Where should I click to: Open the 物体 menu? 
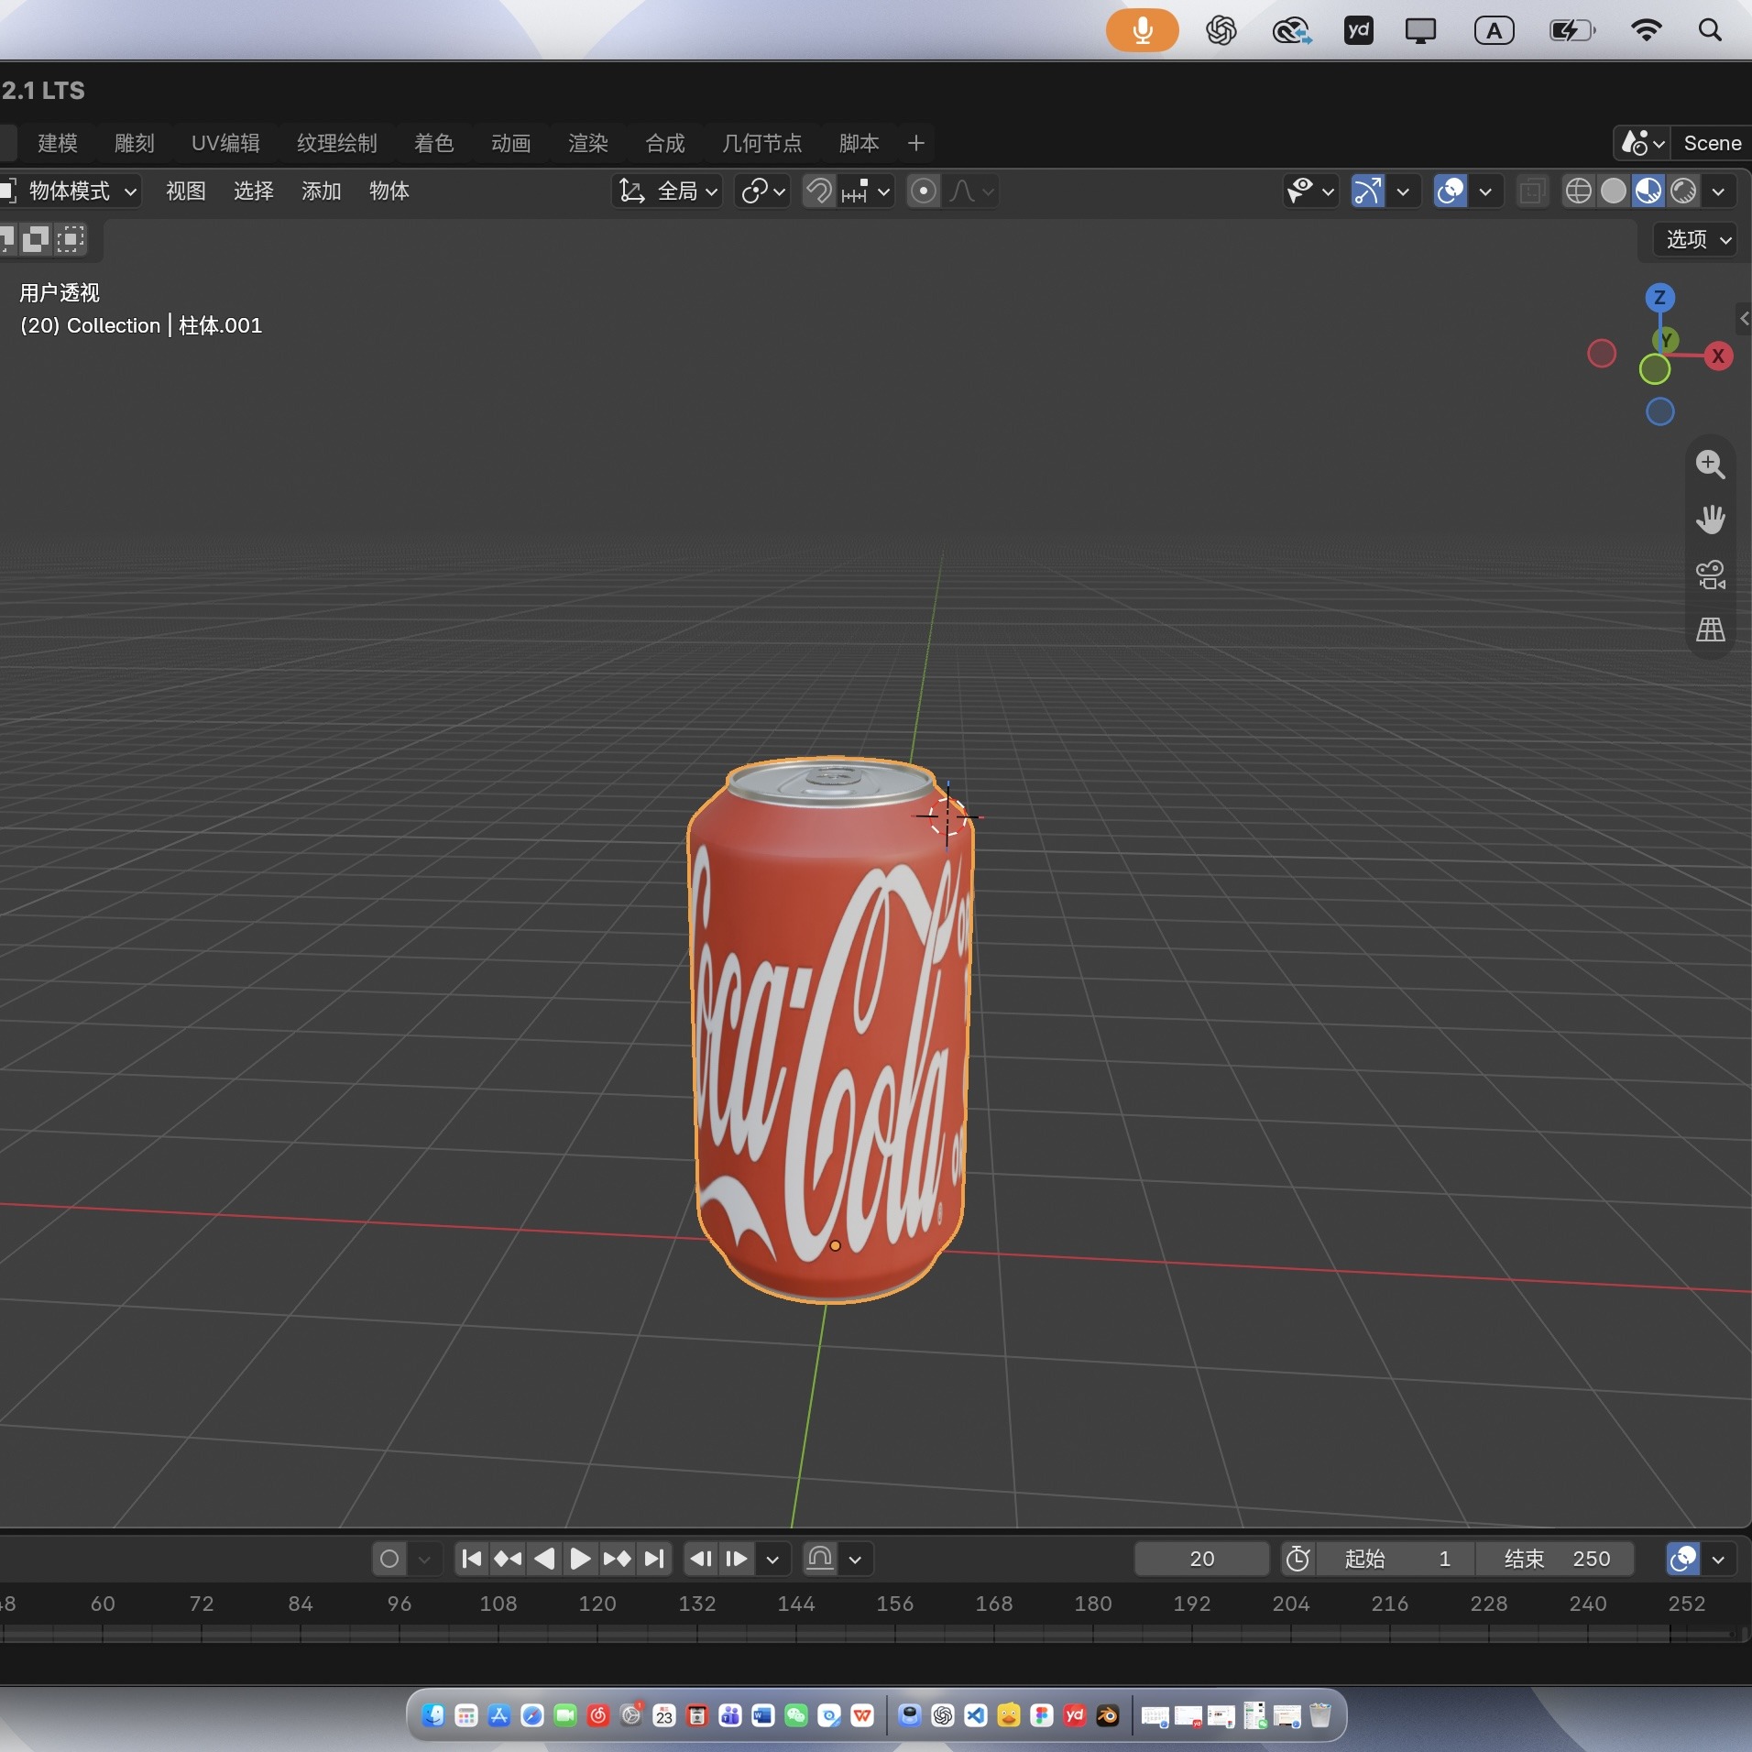click(389, 191)
